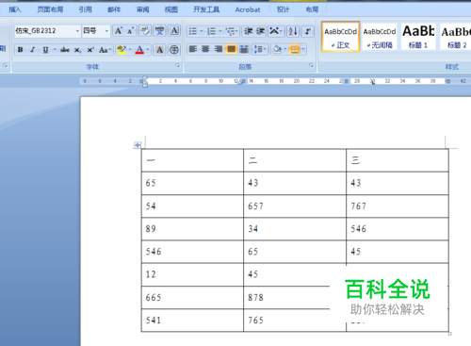Apply a bulleted list

(x=193, y=31)
